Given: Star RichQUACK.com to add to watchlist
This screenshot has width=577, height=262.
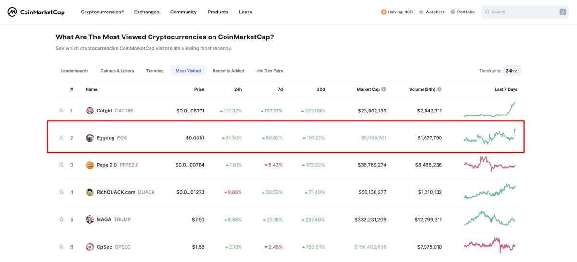Looking at the screenshot, I should pos(61,192).
